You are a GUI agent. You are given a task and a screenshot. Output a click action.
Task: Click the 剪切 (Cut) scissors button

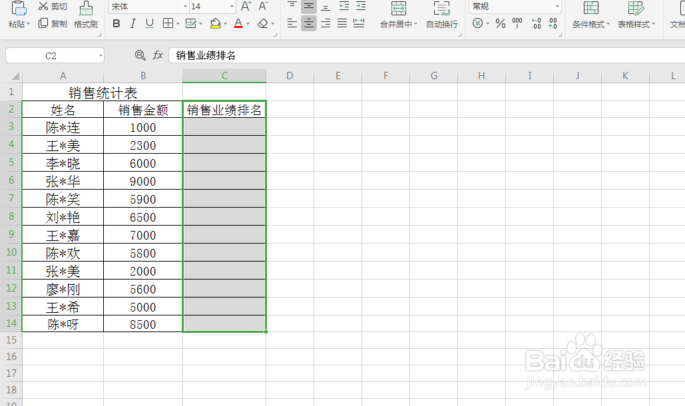pyautogui.click(x=53, y=7)
